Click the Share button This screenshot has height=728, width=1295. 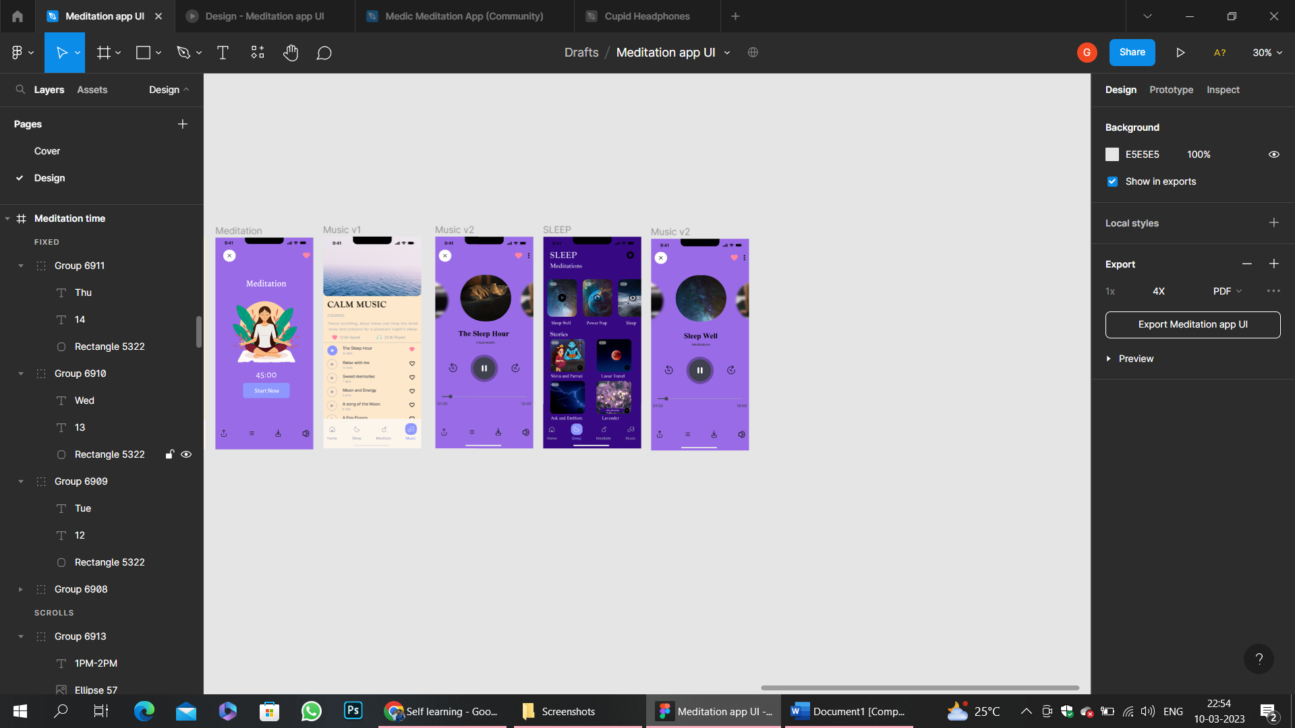pyautogui.click(x=1132, y=53)
